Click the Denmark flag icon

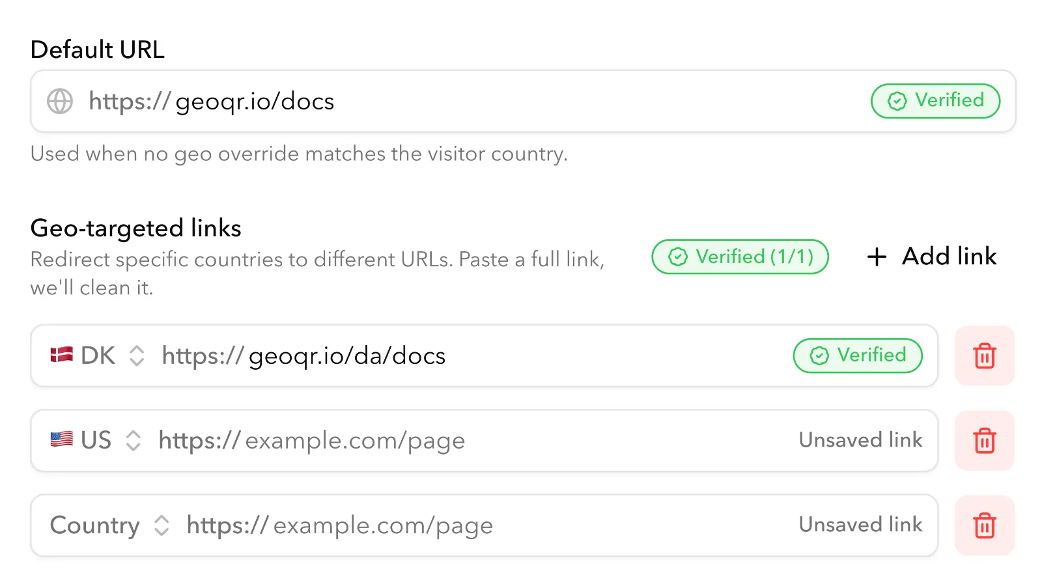pyautogui.click(x=62, y=356)
